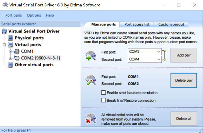
Task: Click the edit pair connector icon
Action: pos(91,80)
